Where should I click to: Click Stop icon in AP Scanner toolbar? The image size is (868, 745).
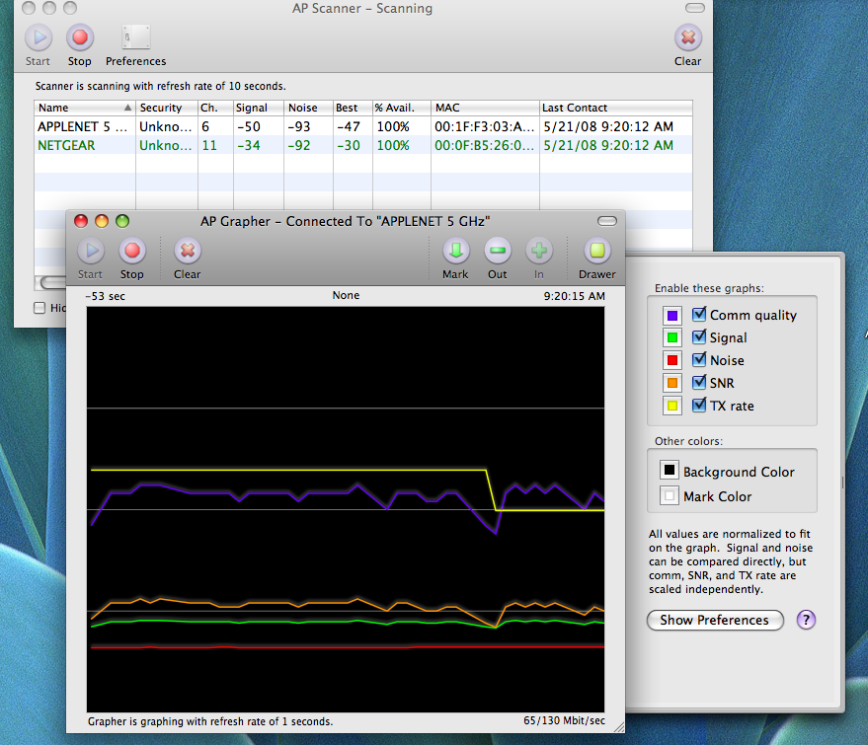click(x=79, y=39)
